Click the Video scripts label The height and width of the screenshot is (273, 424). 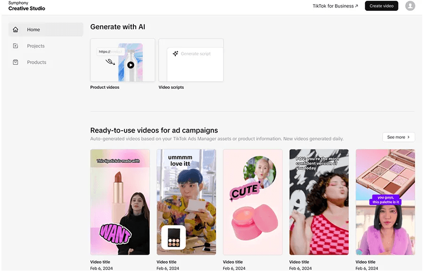click(x=171, y=87)
